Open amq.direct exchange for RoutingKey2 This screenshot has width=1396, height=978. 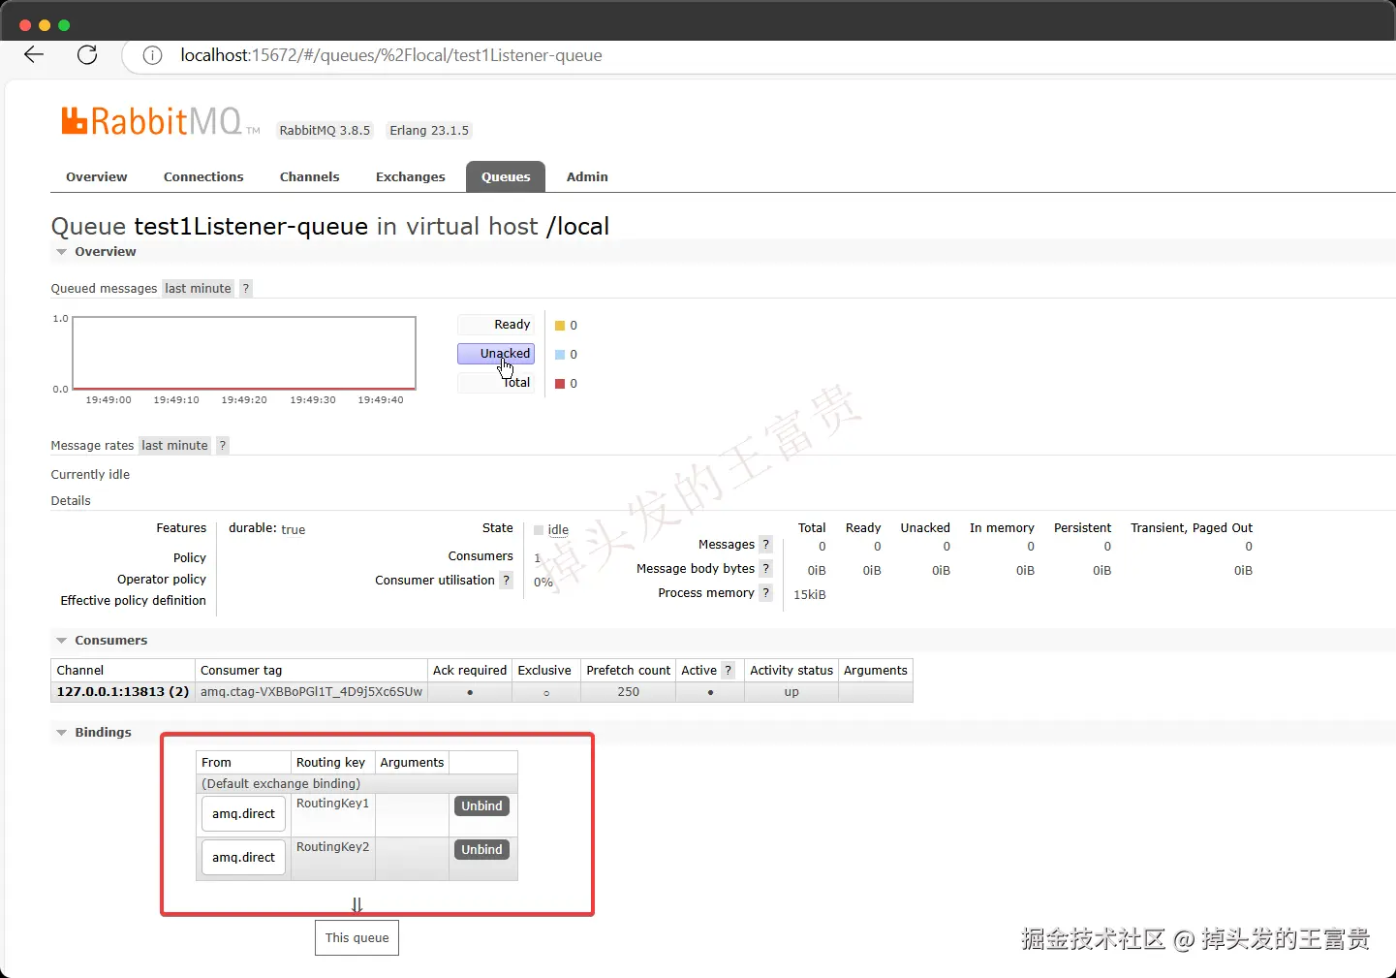click(x=244, y=858)
